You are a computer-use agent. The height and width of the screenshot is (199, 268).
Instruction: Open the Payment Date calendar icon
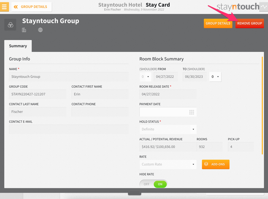192,112
